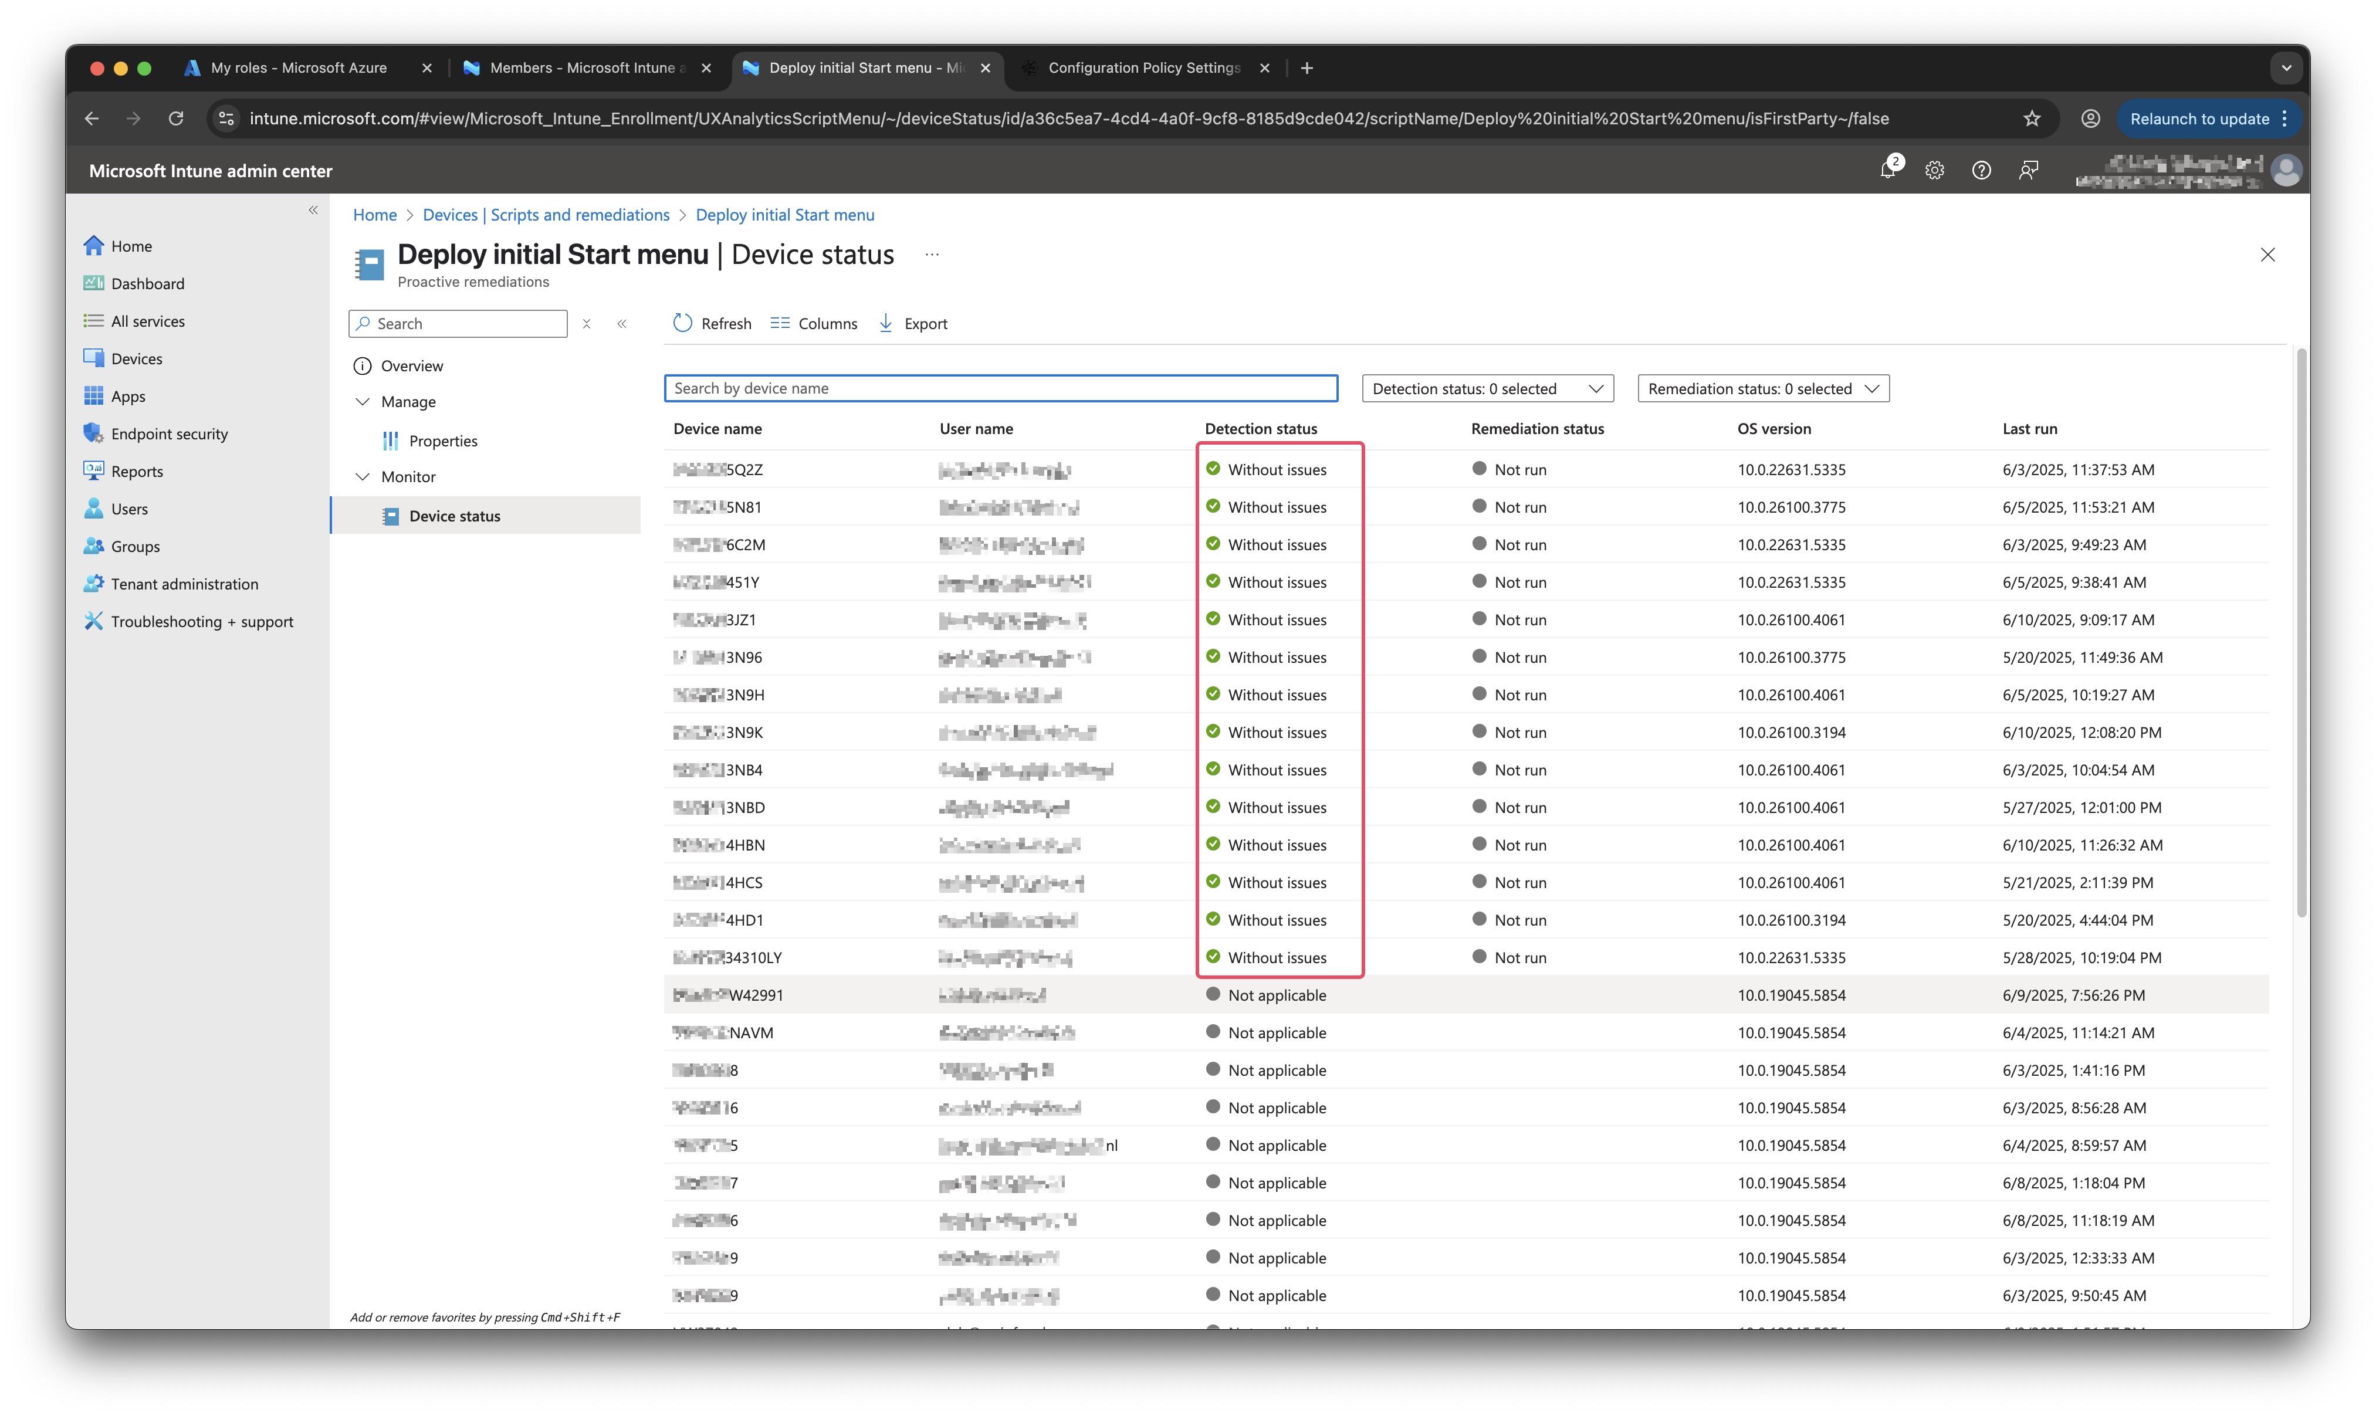Screen dimensions: 2376x1416
Task: Export the device status data
Action: 912,323
